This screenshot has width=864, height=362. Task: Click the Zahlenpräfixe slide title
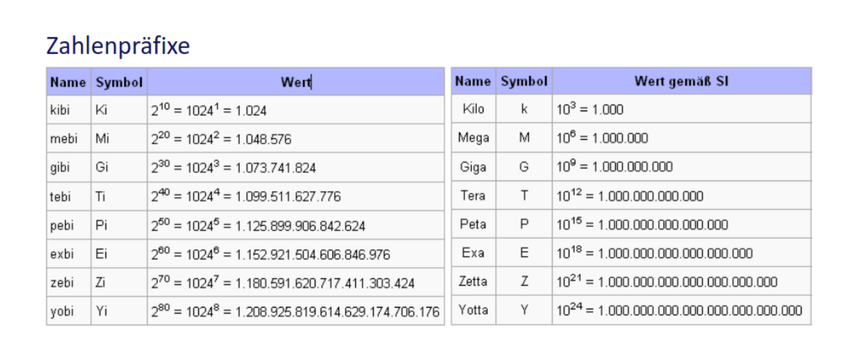pos(118,46)
